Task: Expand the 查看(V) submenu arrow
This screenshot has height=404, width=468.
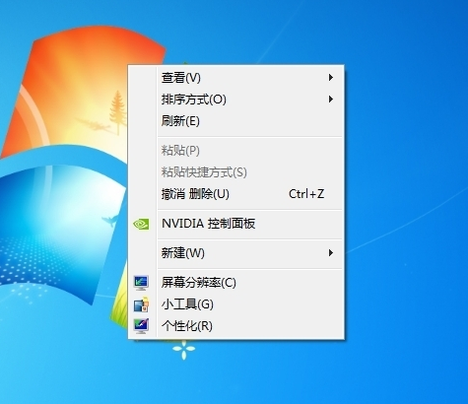Action: (331, 78)
